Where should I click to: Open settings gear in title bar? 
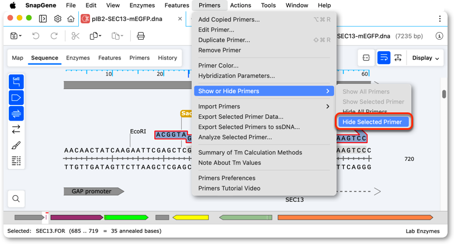point(58,19)
